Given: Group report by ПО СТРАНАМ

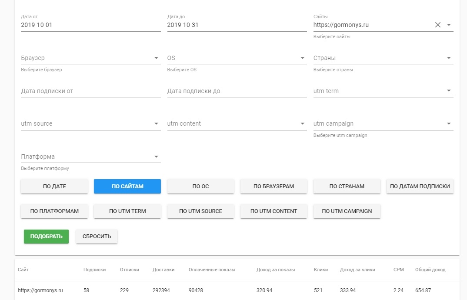Looking at the screenshot, I should pyautogui.click(x=347, y=186).
